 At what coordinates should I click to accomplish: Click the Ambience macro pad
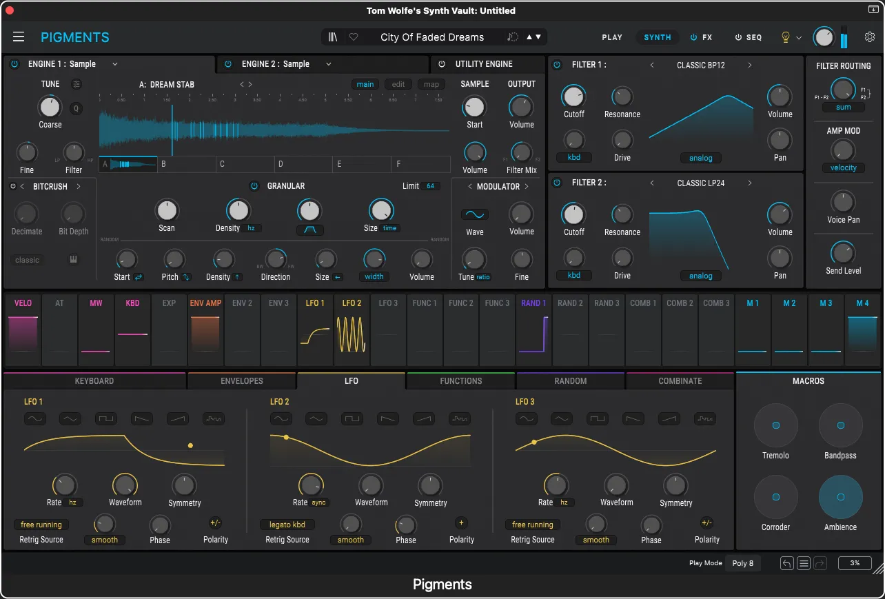coord(841,497)
